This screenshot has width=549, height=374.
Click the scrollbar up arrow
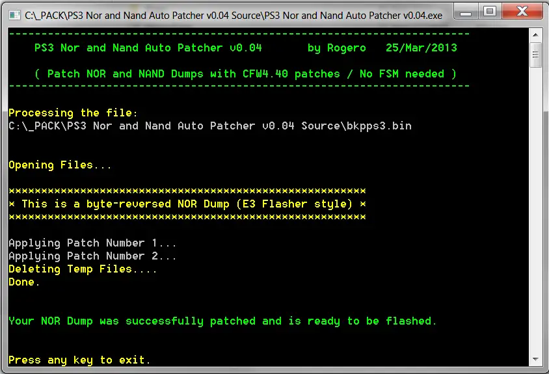coord(535,35)
